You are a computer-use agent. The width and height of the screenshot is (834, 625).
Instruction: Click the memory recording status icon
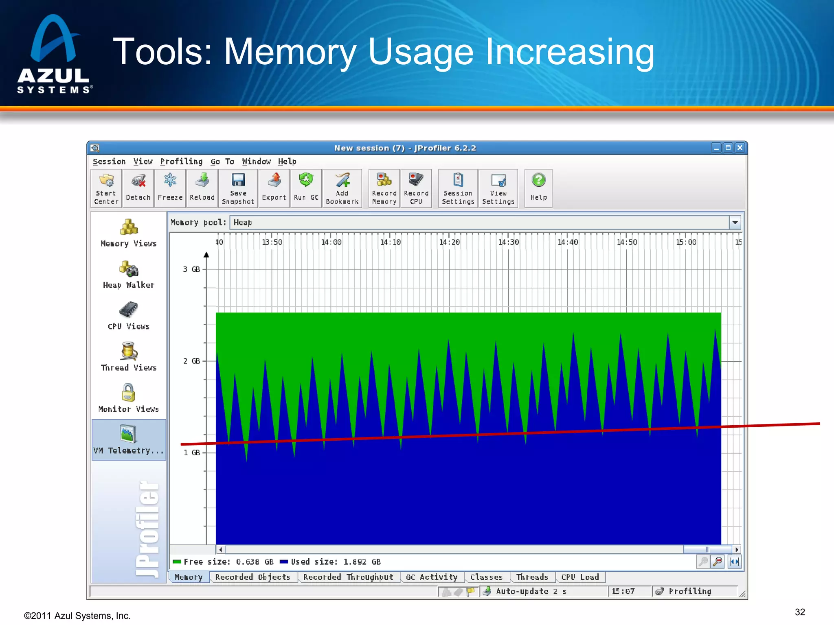pos(446,592)
